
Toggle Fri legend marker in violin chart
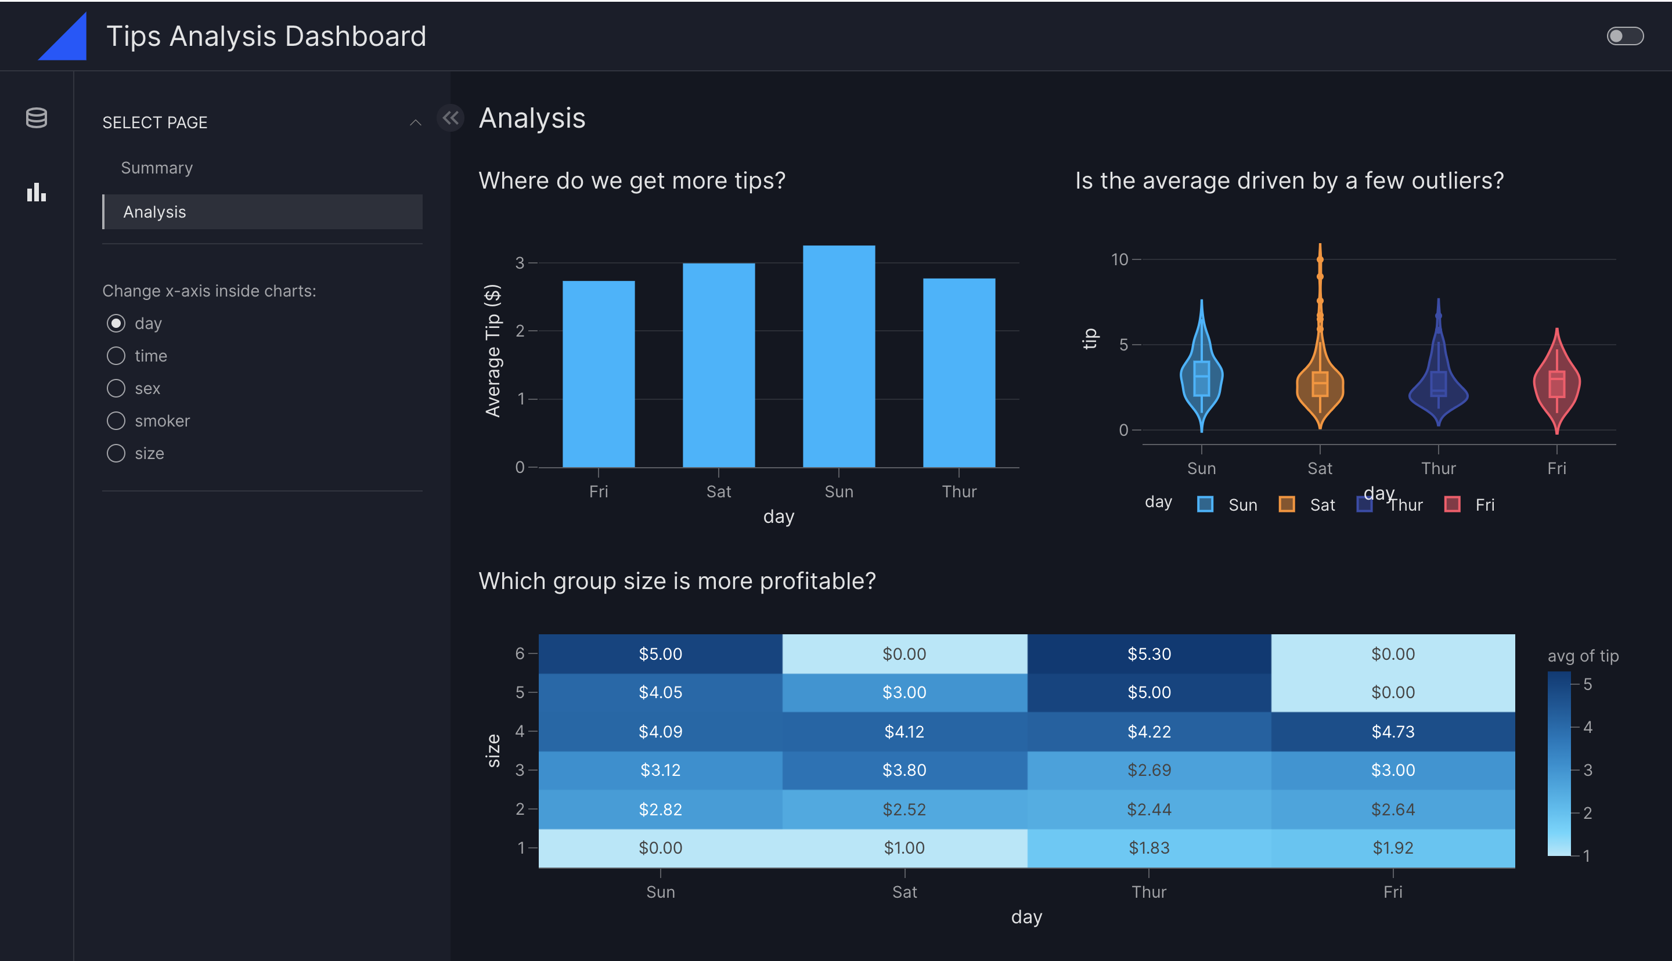(x=1452, y=505)
